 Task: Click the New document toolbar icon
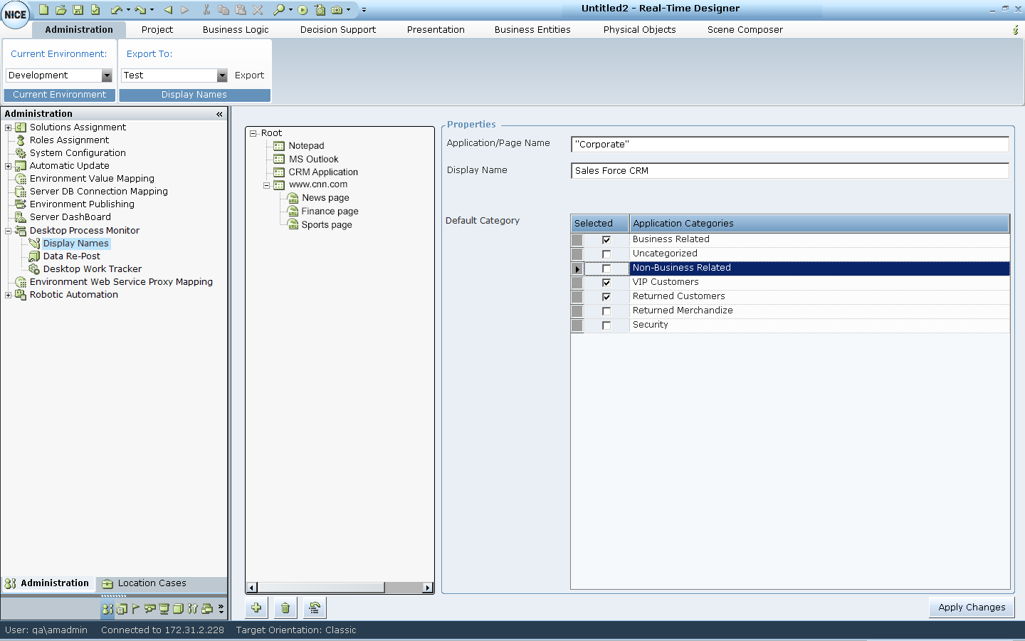click(43, 10)
